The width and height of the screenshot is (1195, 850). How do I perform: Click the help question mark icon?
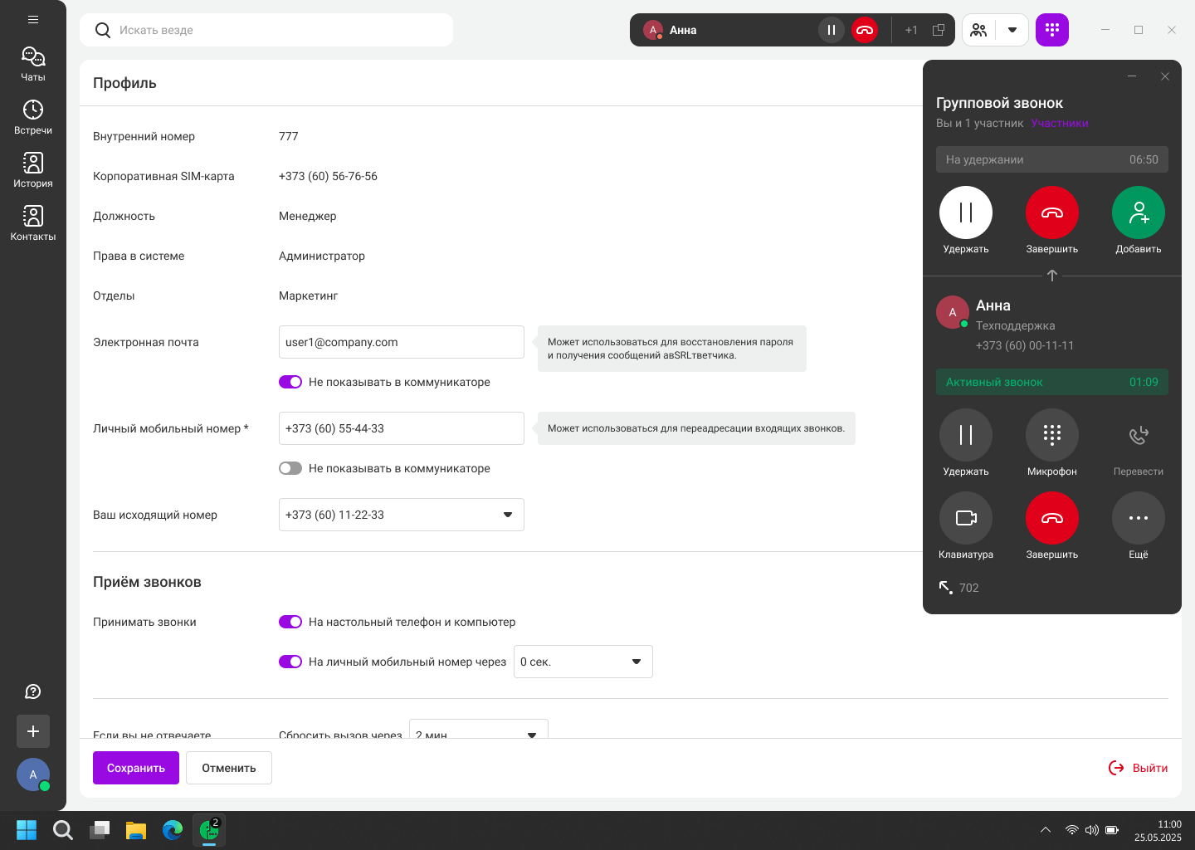33,691
